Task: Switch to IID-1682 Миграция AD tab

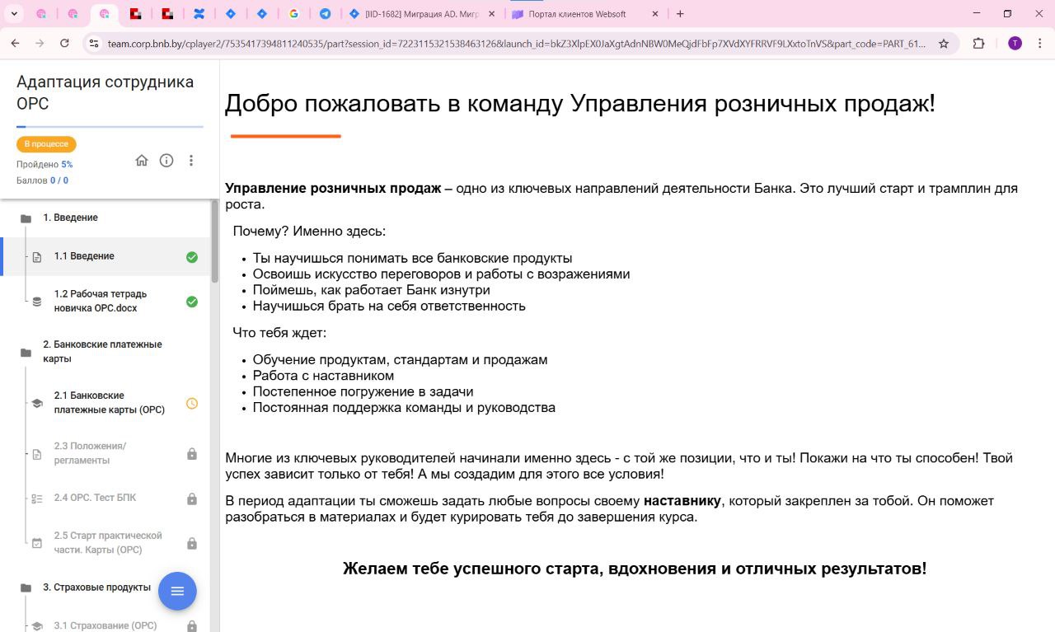Action: (420, 14)
